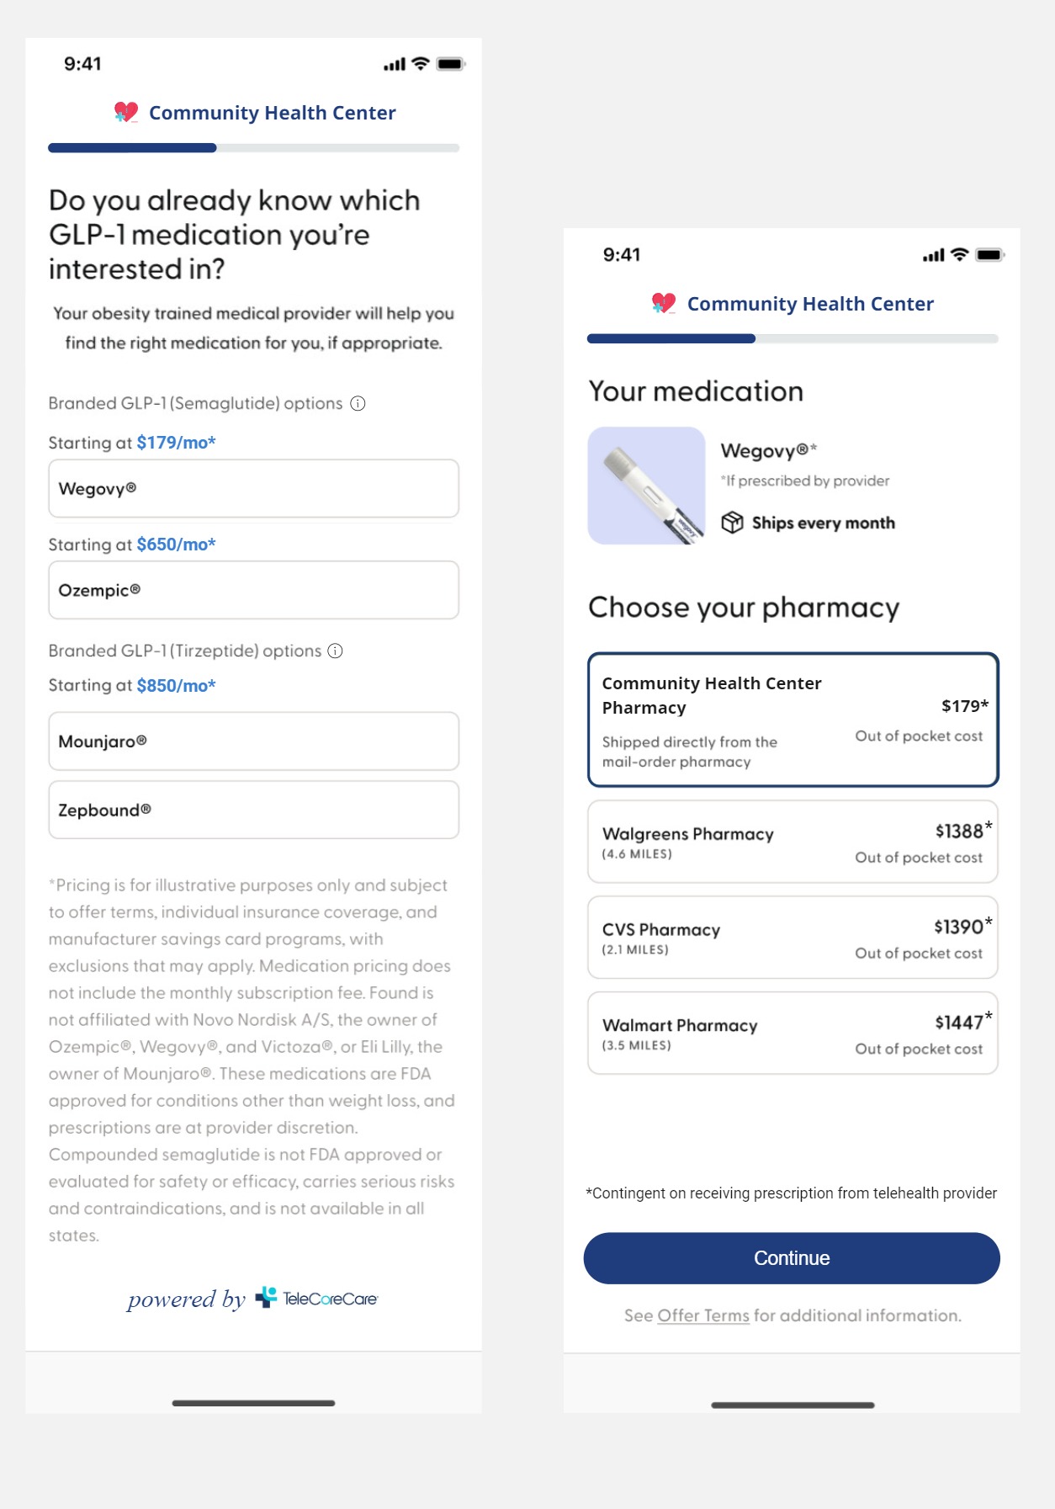1055x1509 pixels.
Task: Click the Wegovy medication thumbnail image
Action: [x=647, y=485]
